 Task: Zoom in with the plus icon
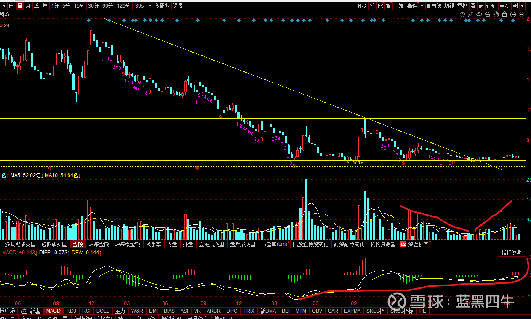click(513, 14)
